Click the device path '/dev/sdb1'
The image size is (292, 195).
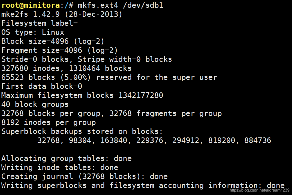click(143, 5)
